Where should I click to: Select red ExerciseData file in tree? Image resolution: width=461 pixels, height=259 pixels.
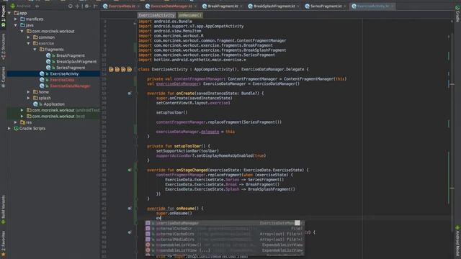tap(62, 80)
